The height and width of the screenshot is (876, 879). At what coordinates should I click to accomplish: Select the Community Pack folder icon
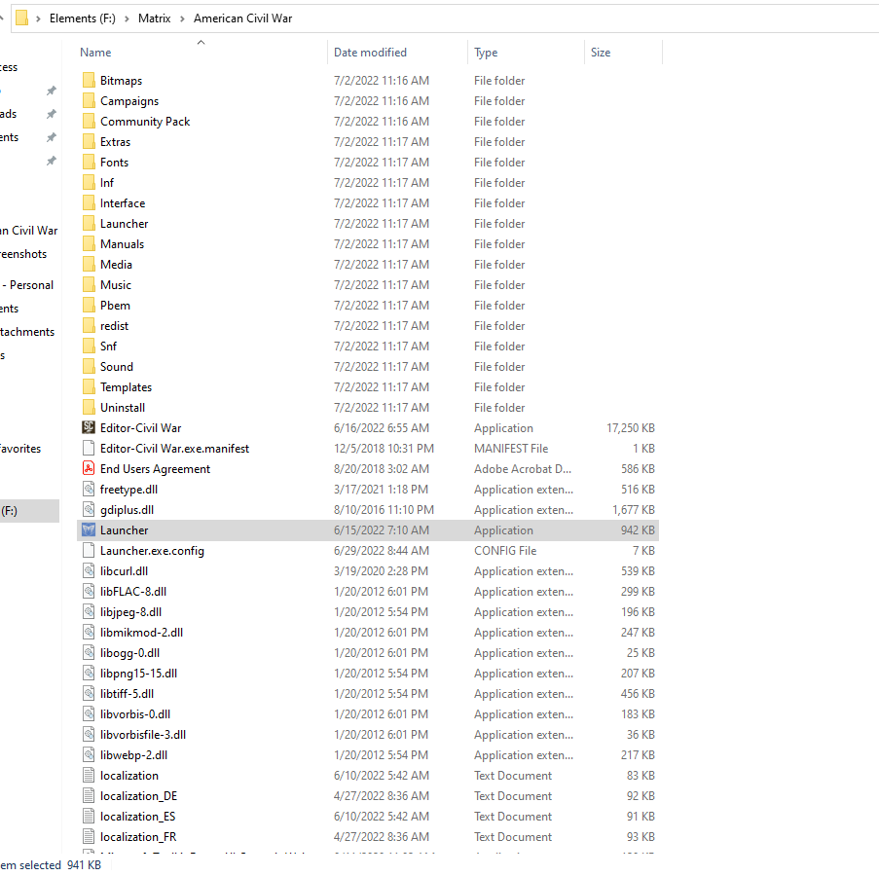[x=89, y=121]
